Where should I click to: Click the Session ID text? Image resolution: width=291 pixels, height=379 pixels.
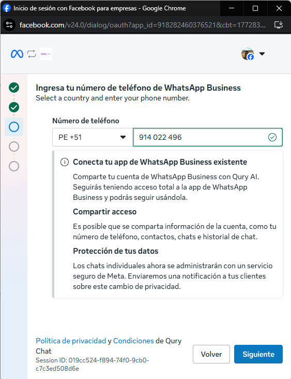click(x=93, y=365)
